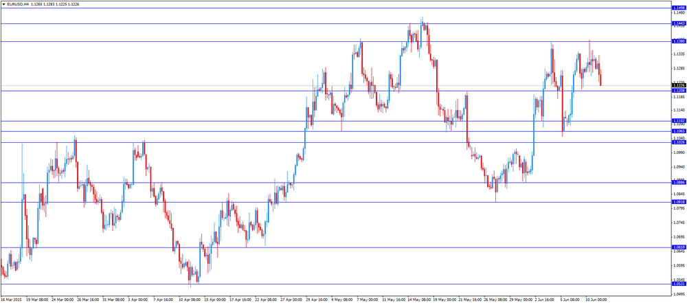Click the 27 Apr 00:00 time label
This screenshot has height=303, width=687.
click(x=291, y=300)
